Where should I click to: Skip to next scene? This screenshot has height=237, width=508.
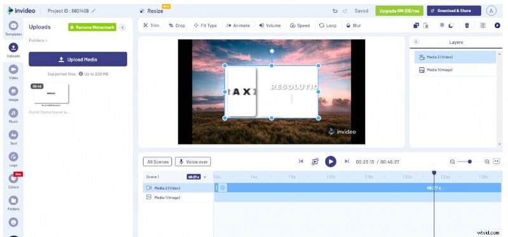(x=347, y=162)
